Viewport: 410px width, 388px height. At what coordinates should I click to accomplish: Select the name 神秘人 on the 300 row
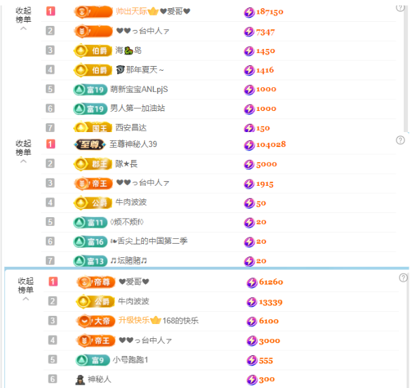[x=100, y=379]
